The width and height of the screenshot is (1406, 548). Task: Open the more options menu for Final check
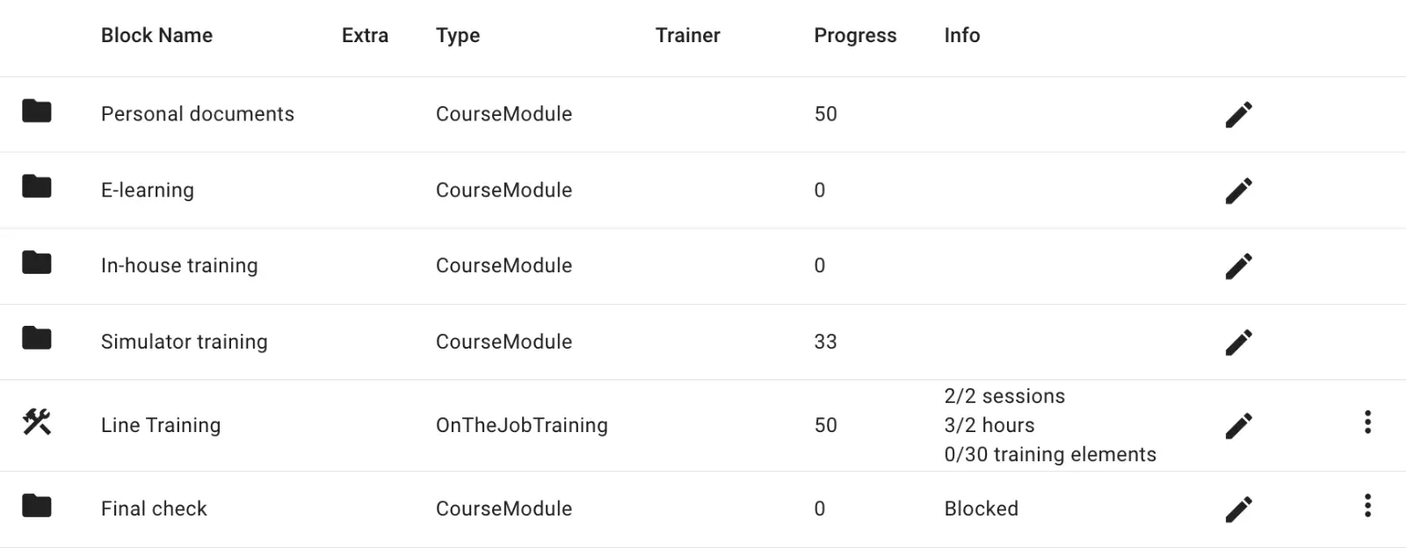(x=1367, y=506)
